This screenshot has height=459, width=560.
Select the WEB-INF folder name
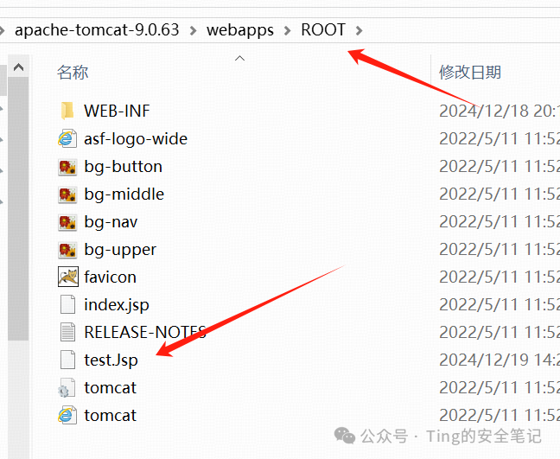(x=117, y=111)
